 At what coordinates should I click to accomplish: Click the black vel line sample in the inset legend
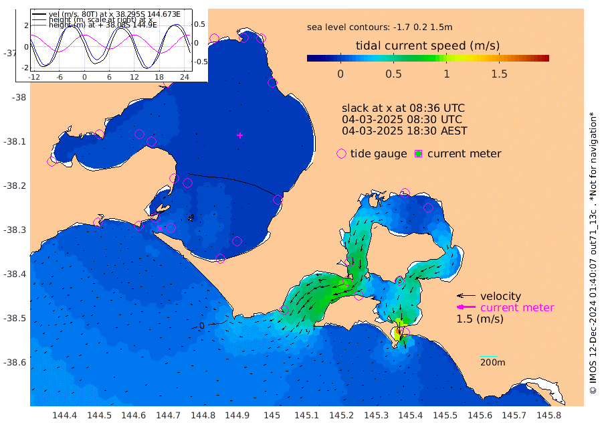(39, 15)
